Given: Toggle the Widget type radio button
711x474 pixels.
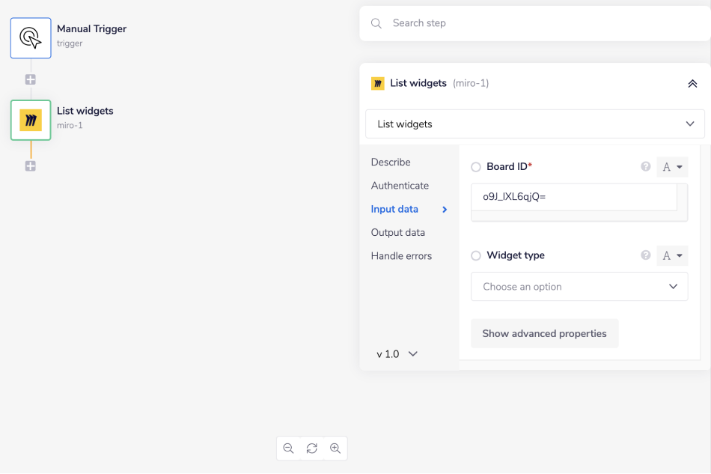Looking at the screenshot, I should (476, 256).
